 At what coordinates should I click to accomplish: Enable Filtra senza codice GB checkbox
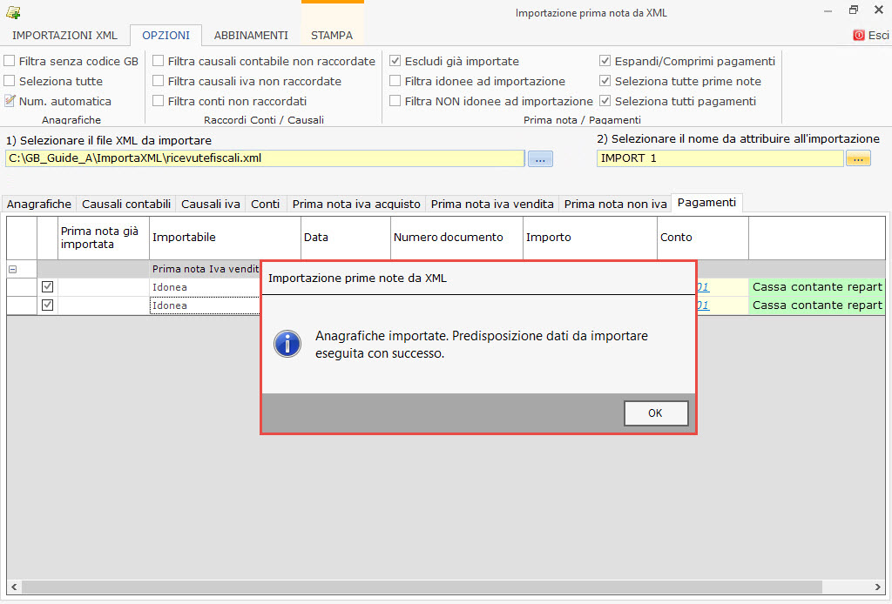point(10,62)
